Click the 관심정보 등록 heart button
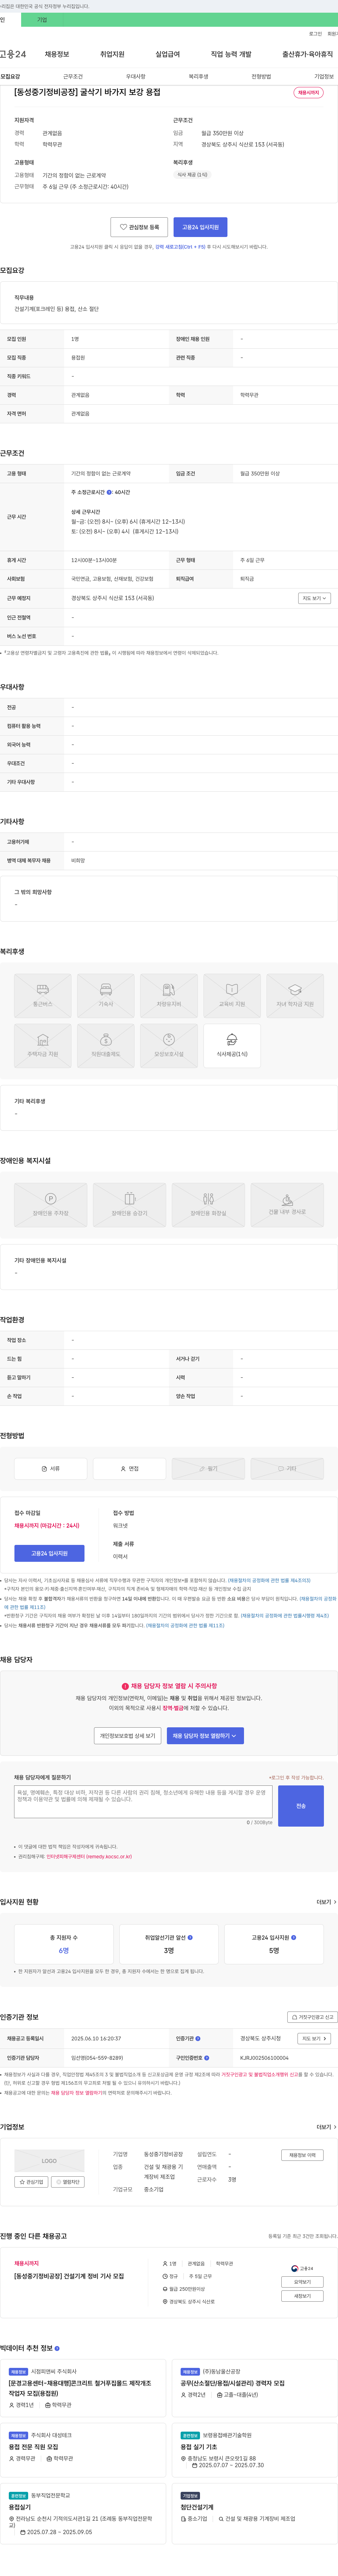The image size is (338, 2576). click(139, 227)
